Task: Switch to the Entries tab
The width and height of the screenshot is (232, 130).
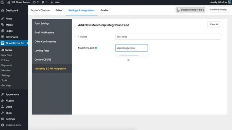Action: coord(104,10)
